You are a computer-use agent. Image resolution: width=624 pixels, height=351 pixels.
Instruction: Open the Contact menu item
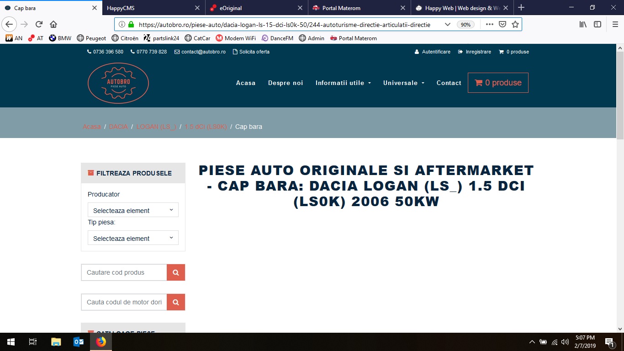coord(449,83)
